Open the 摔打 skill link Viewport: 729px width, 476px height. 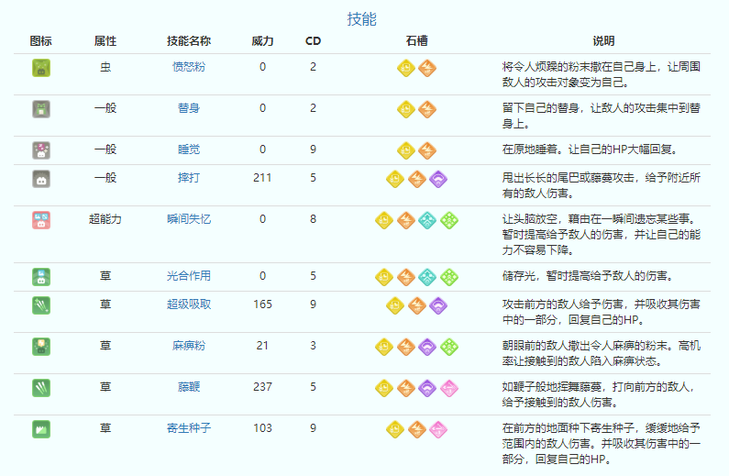189,178
